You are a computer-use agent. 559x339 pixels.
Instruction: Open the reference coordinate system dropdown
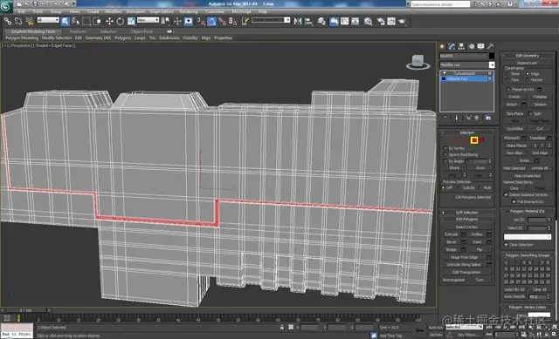click(x=148, y=20)
